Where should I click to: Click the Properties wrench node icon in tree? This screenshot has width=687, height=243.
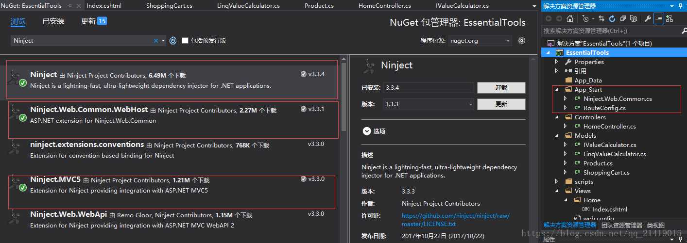click(568, 62)
